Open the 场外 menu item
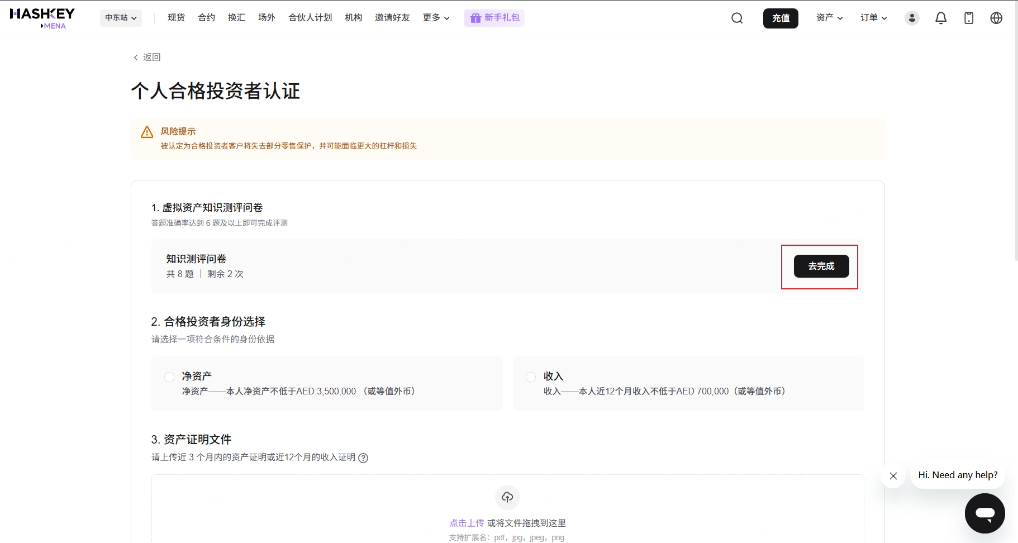 pyautogui.click(x=267, y=18)
